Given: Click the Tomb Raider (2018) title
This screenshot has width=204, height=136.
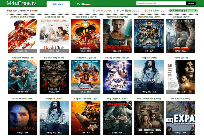Looking at the screenshot, I should click(117, 17).
